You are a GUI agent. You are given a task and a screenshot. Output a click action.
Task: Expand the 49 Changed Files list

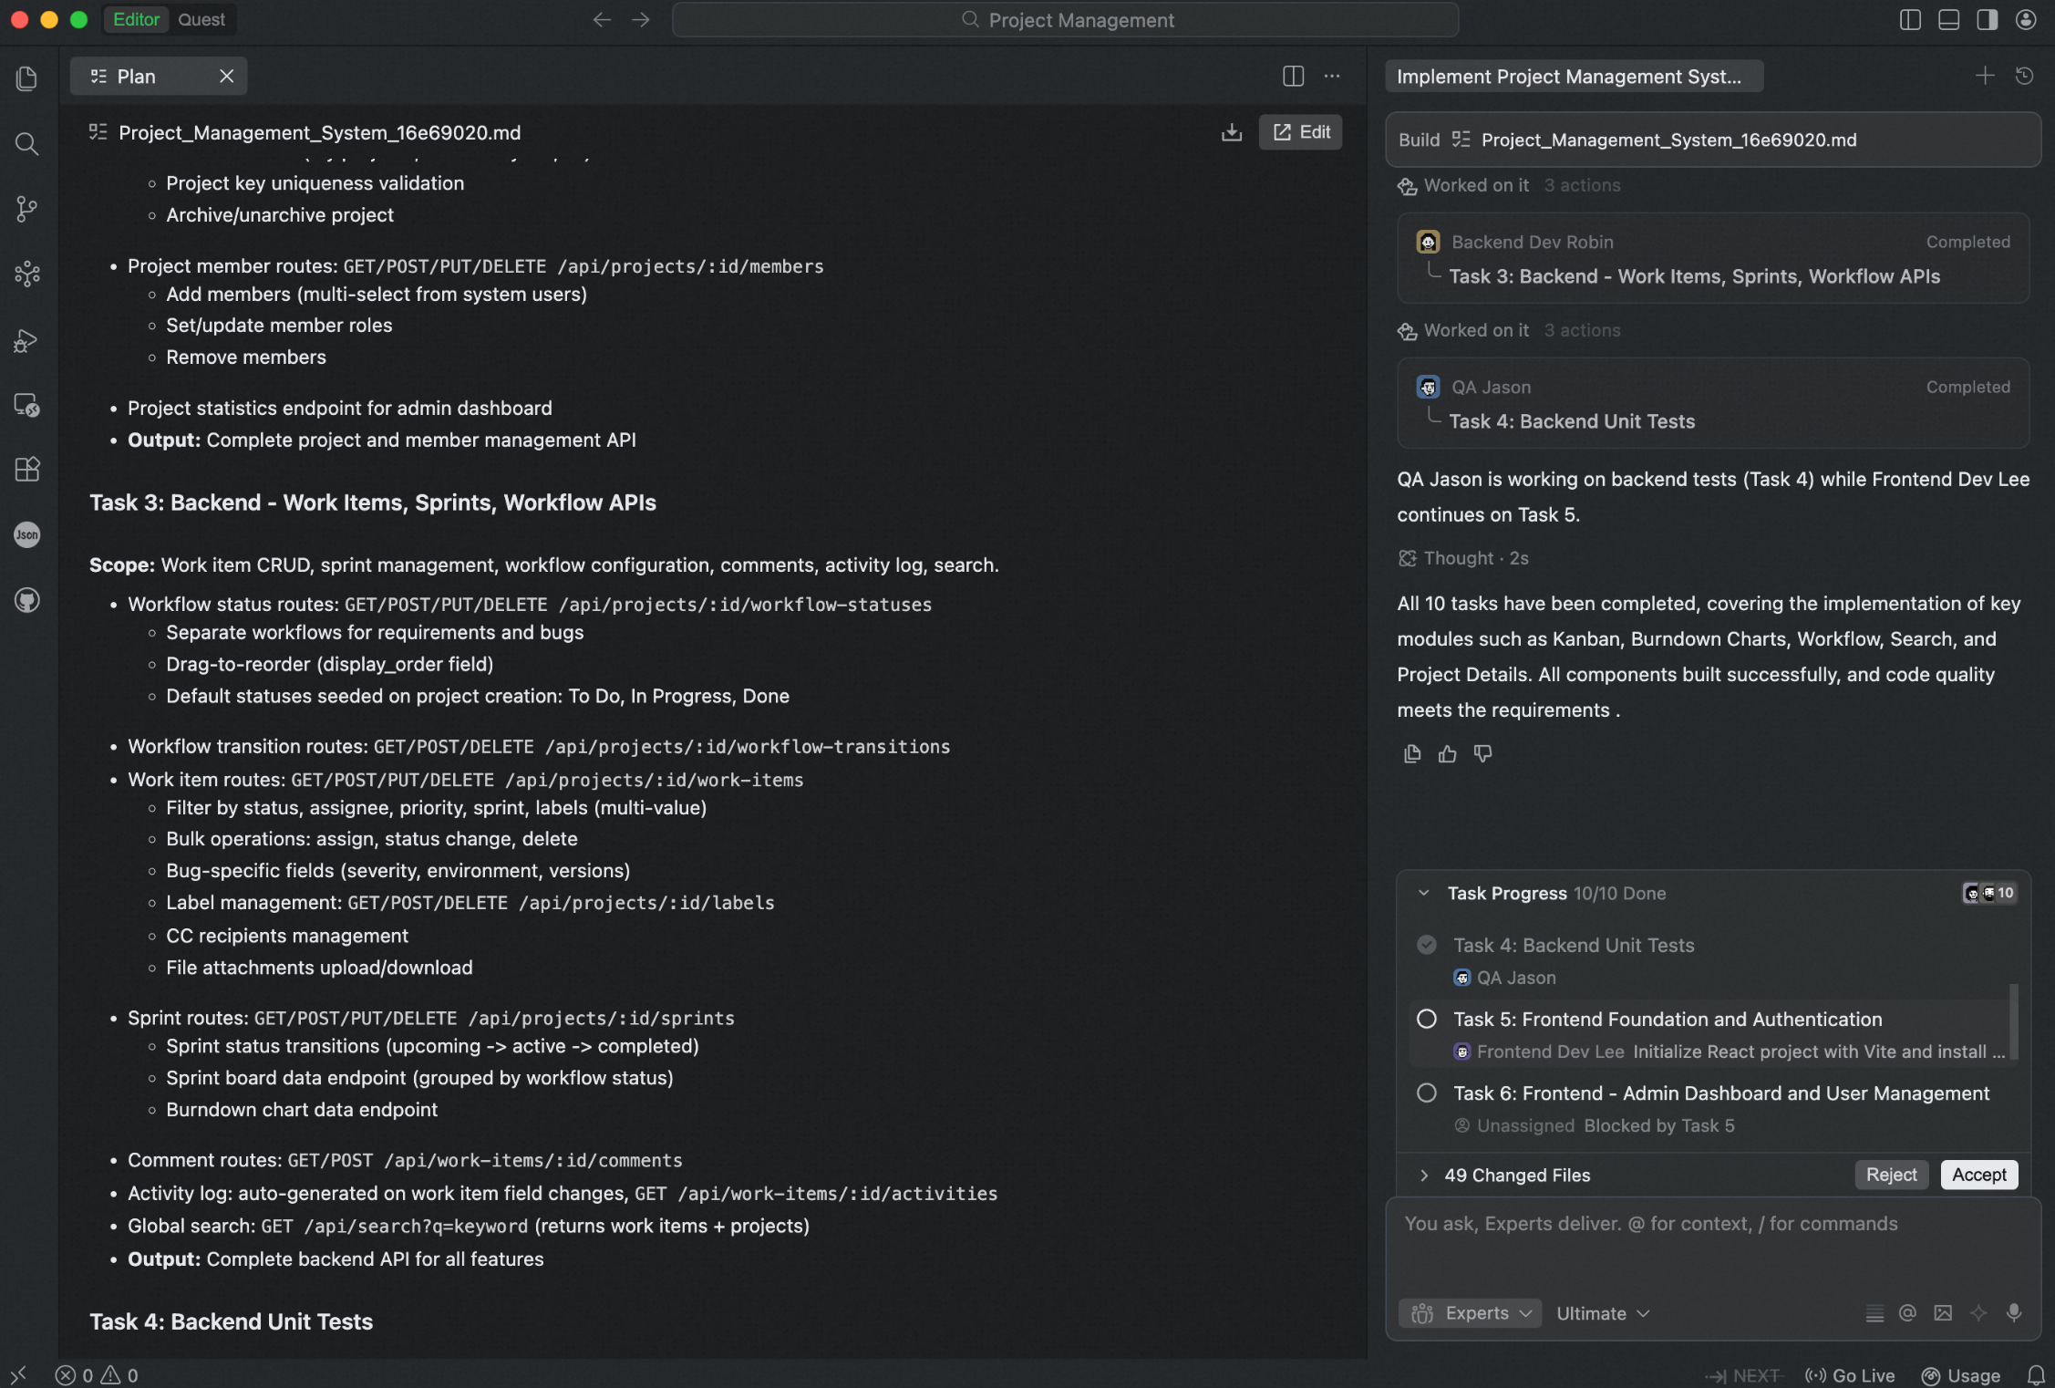coord(1424,1175)
